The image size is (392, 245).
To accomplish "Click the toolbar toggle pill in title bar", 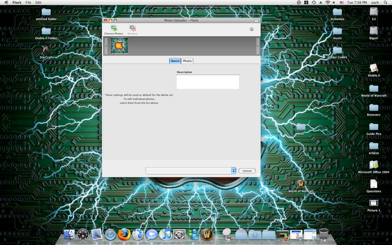I will coord(256,21).
